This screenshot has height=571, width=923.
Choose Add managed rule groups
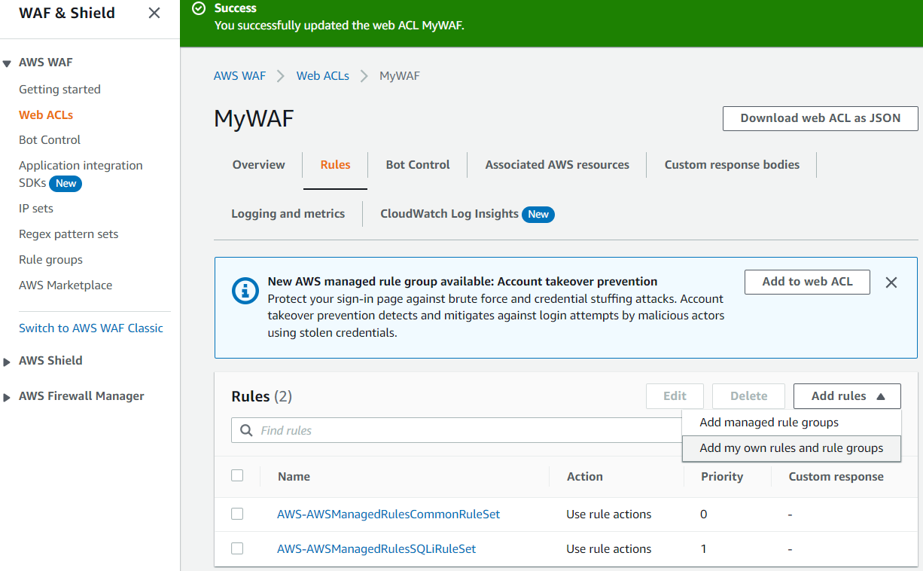click(791, 423)
